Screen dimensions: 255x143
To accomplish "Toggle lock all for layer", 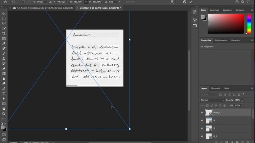I will click(224, 106).
